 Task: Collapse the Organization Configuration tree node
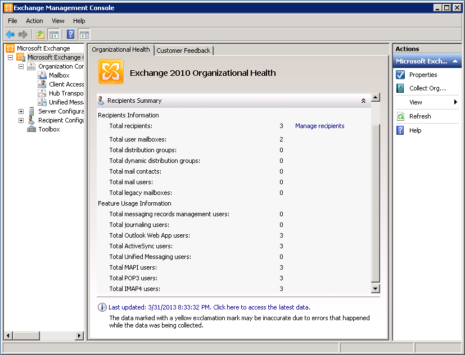pos(21,66)
